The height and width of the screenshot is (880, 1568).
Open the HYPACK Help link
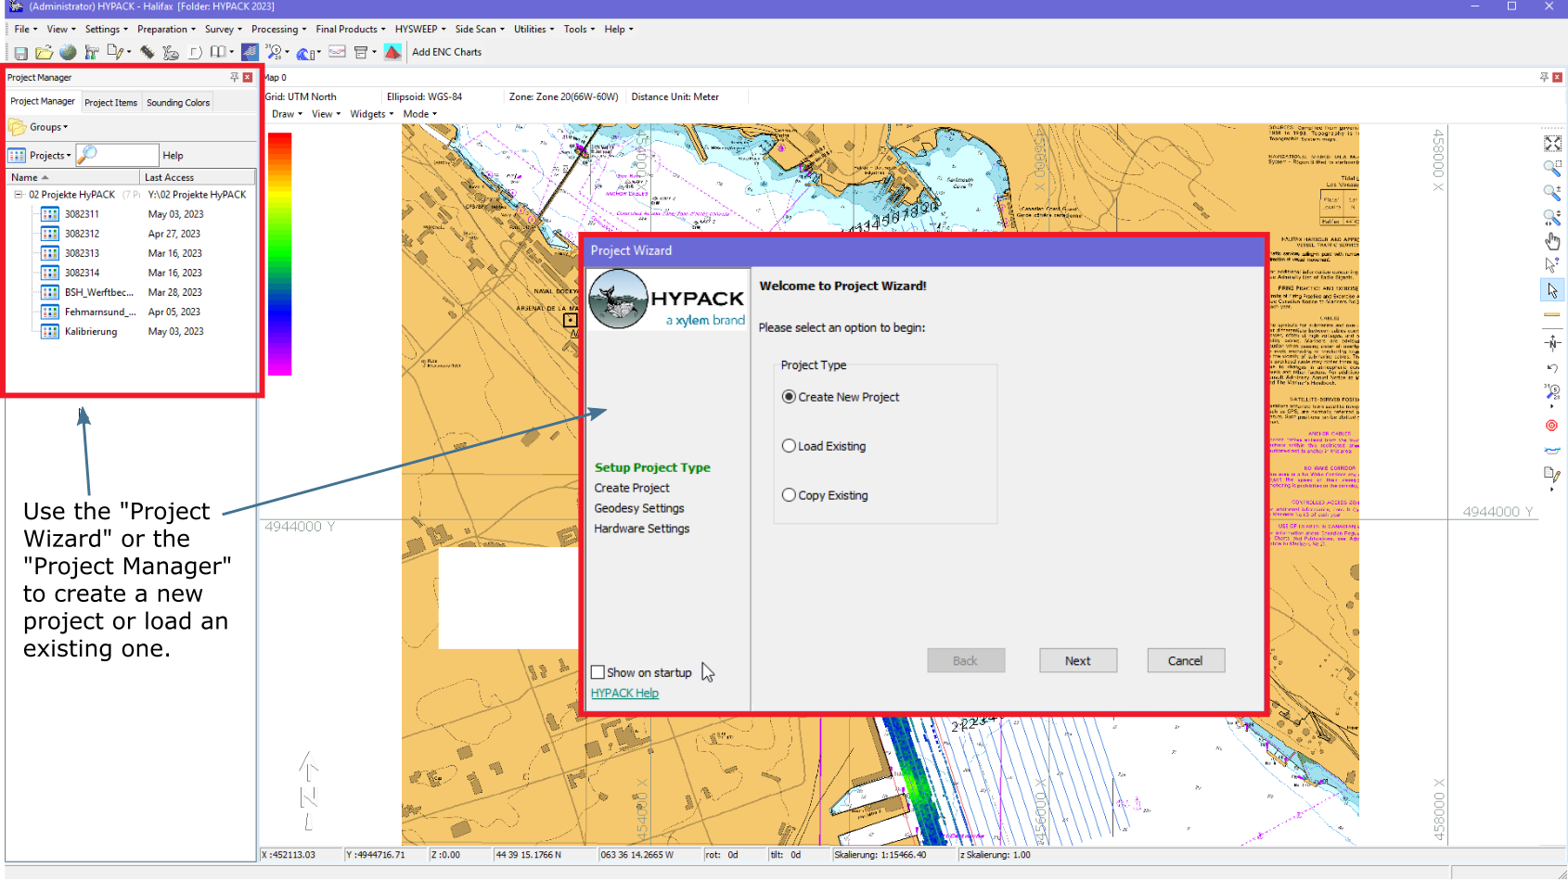point(624,693)
